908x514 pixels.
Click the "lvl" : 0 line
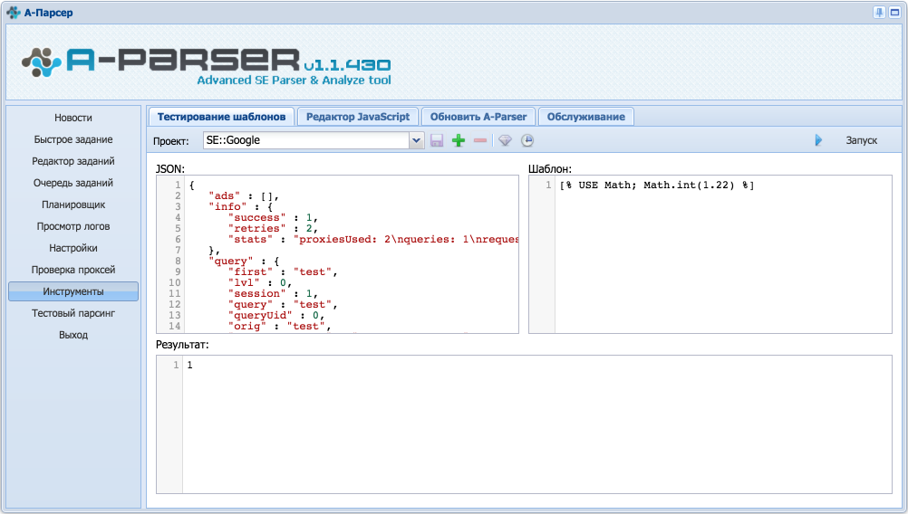coord(260,283)
